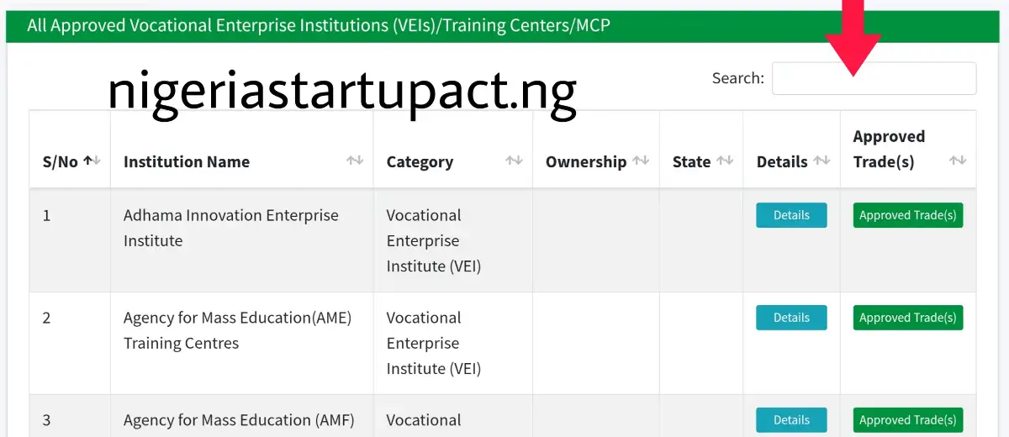View Approved Trade(s) for Adhama Innovation Institute
The width and height of the screenshot is (1009, 437).
pyautogui.click(x=907, y=215)
